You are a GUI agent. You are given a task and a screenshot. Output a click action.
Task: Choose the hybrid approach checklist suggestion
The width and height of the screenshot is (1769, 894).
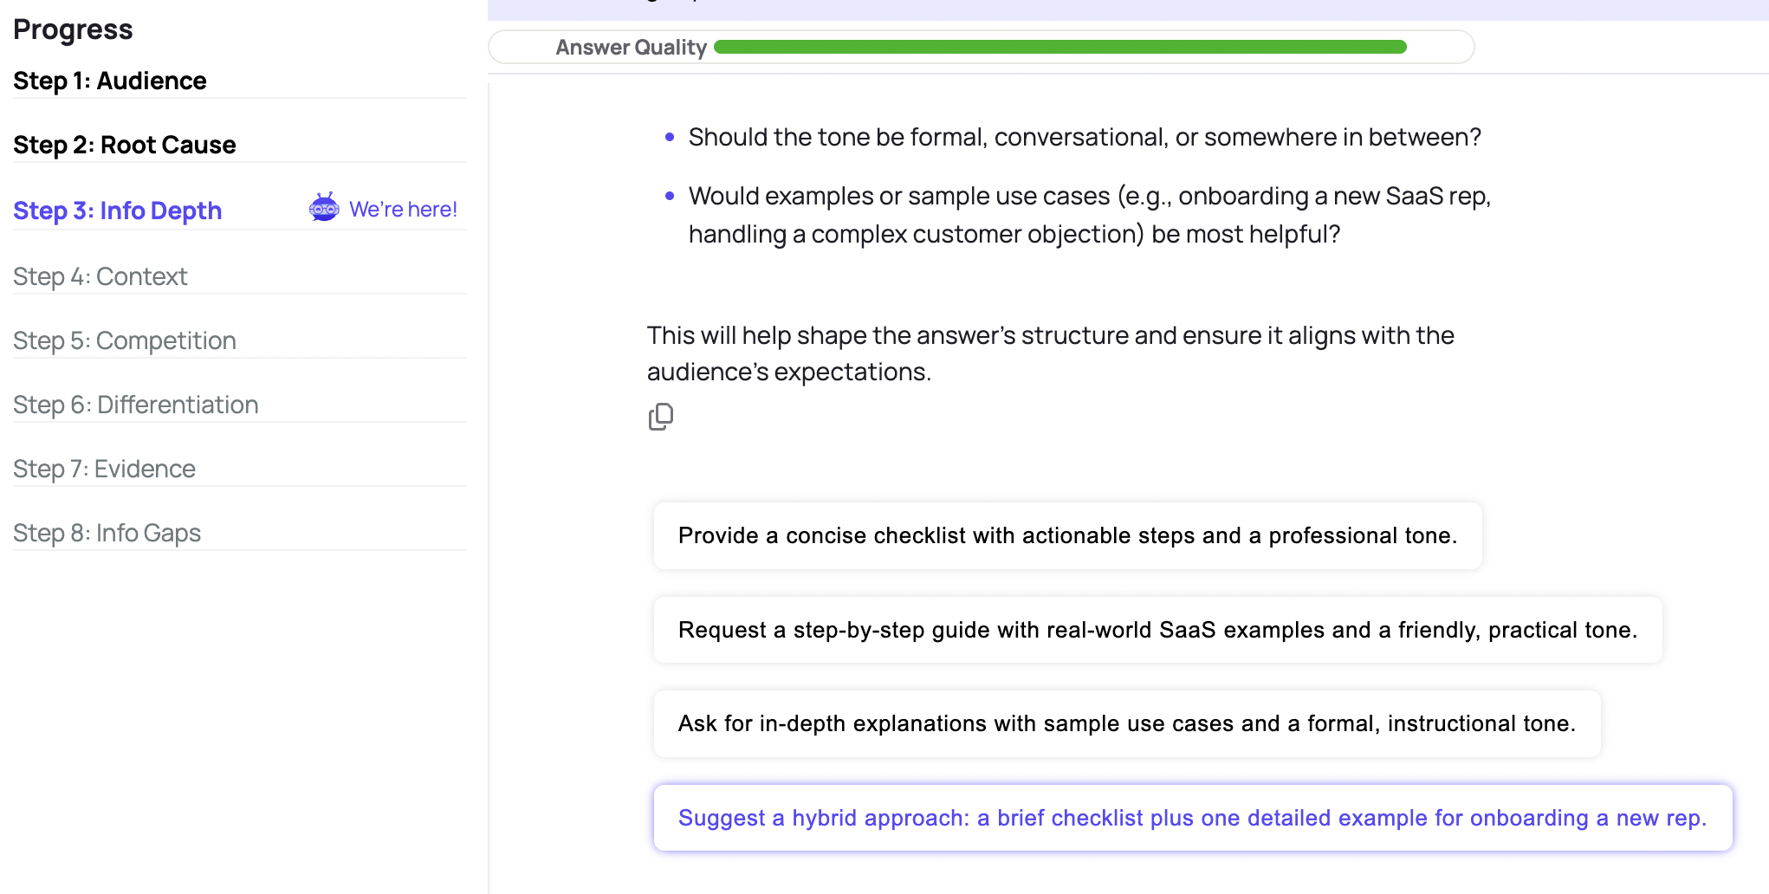1193,818
